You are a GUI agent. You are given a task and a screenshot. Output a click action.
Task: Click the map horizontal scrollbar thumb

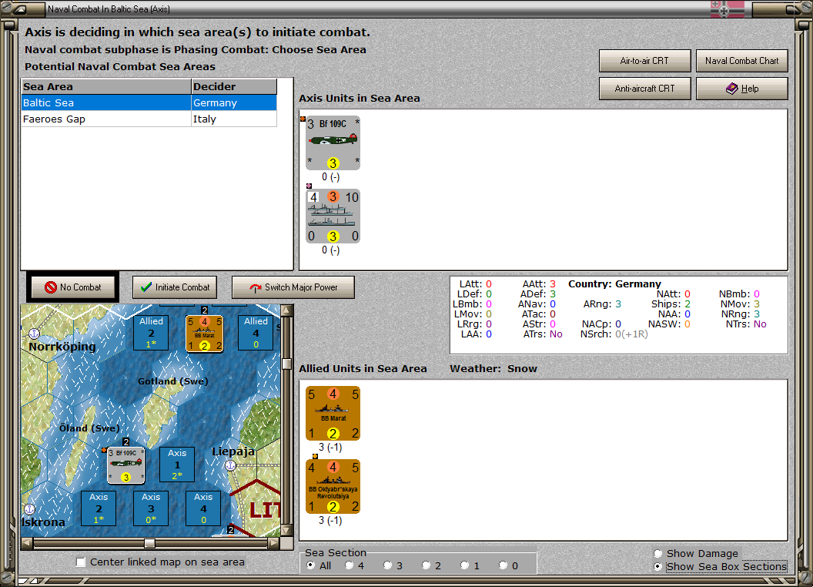coord(149,543)
